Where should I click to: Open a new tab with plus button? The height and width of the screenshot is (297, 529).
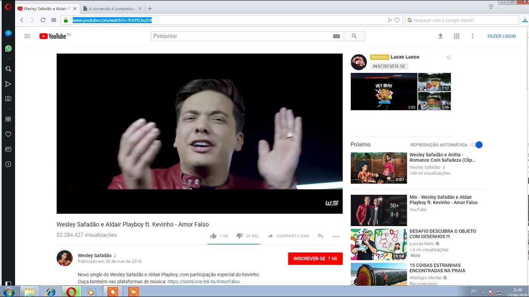click(x=150, y=9)
